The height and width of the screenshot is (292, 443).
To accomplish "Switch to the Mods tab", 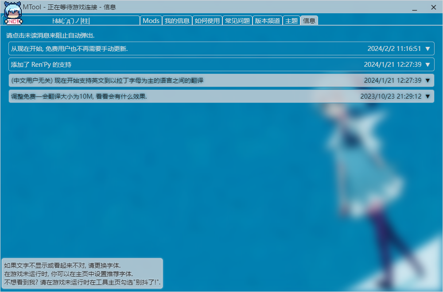I will point(151,21).
